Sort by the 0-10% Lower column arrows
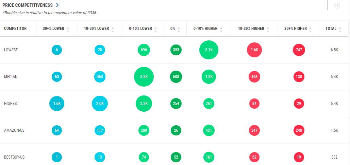This screenshot has width=350, height=165. (156, 29)
